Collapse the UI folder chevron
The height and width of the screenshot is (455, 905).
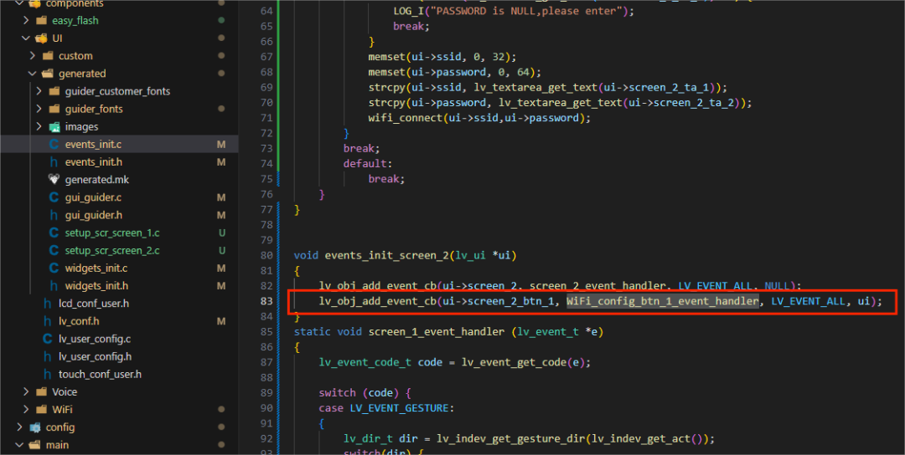pos(25,38)
